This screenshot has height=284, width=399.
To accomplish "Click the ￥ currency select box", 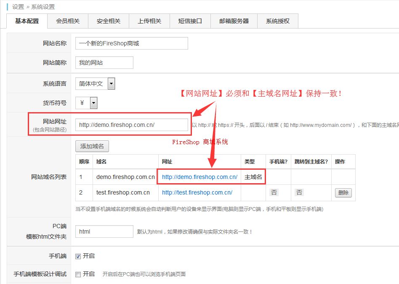I will click(86, 103).
